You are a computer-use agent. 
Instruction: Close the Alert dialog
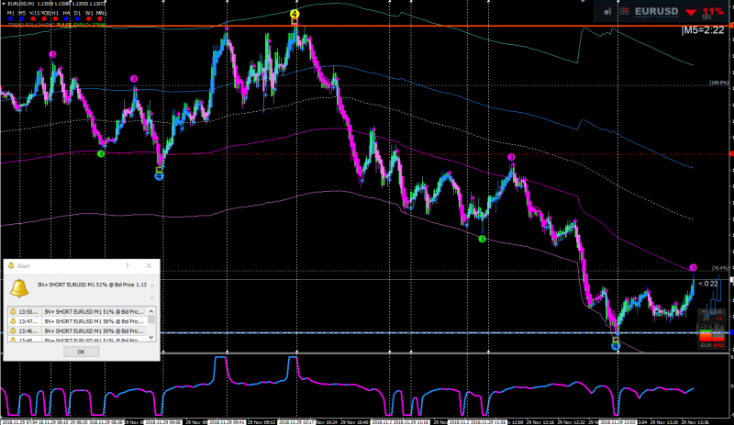pos(149,265)
